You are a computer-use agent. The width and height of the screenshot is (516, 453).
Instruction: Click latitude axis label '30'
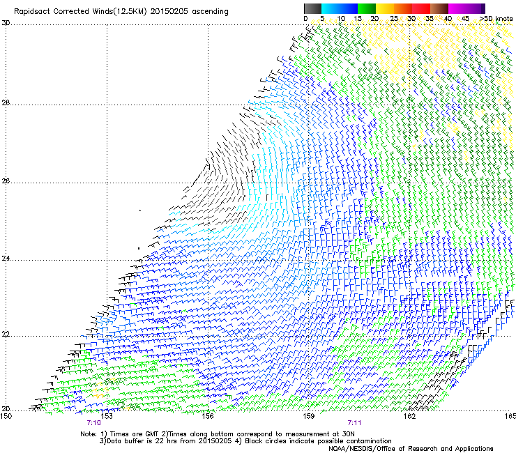click(x=6, y=23)
